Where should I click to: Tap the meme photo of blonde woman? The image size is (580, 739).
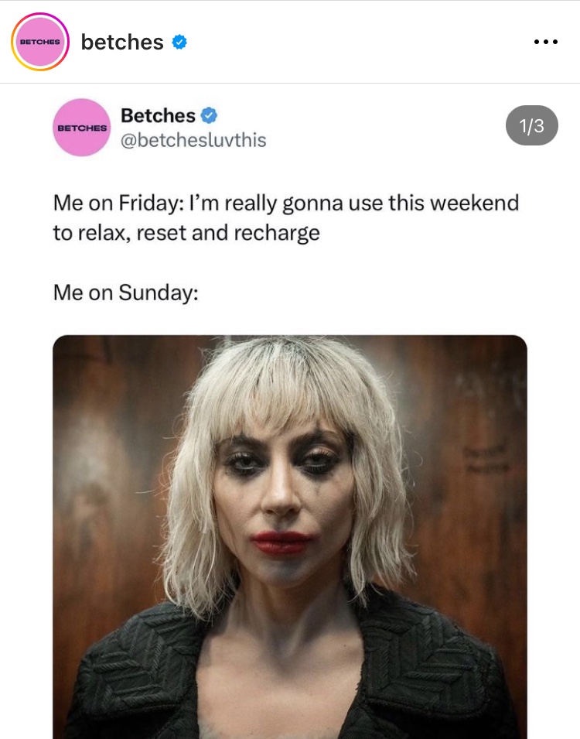(x=290, y=537)
